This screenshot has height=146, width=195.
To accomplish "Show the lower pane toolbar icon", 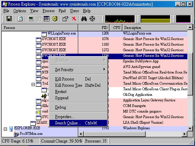I will coord(47,19).
